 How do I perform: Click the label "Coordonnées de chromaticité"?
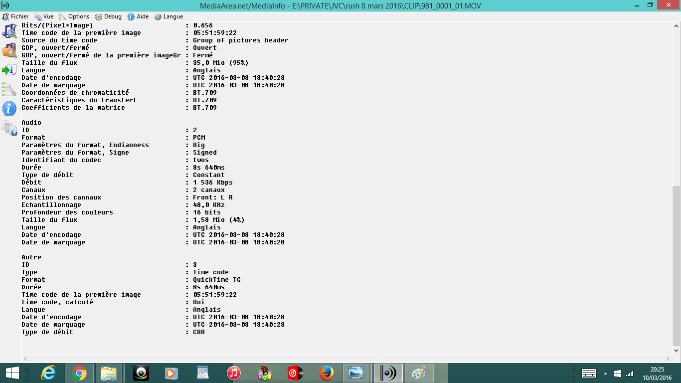(x=75, y=93)
